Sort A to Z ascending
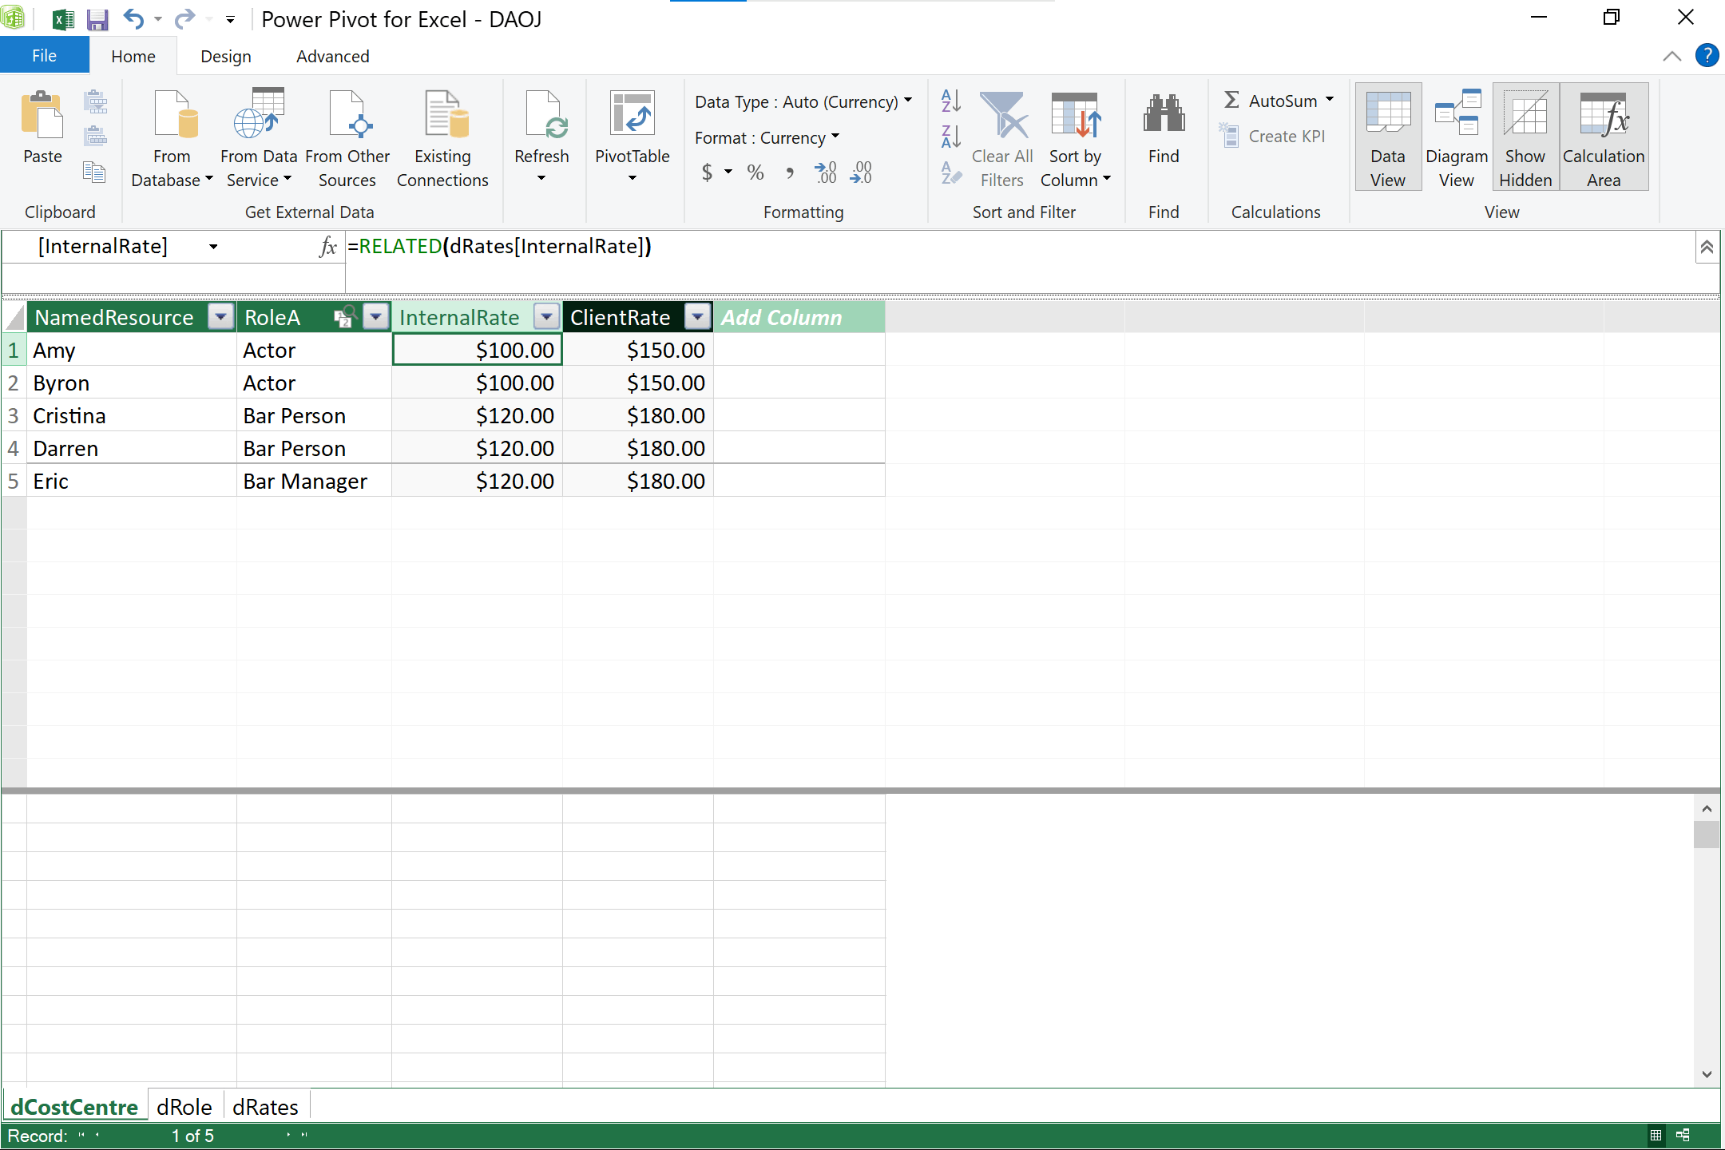Image resolution: width=1725 pixels, height=1150 pixels. 950,101
